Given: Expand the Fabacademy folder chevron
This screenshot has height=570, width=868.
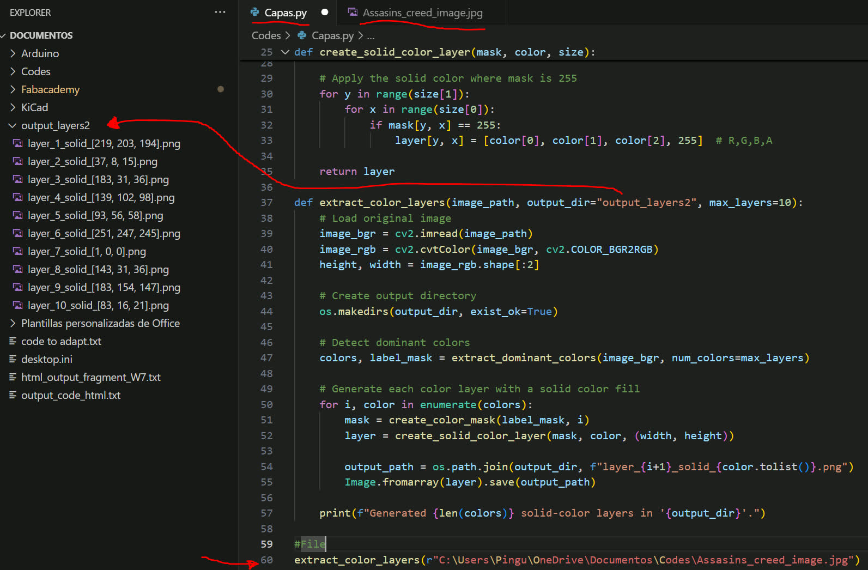Looking at the screenshot, I should (x=13, y=89).
